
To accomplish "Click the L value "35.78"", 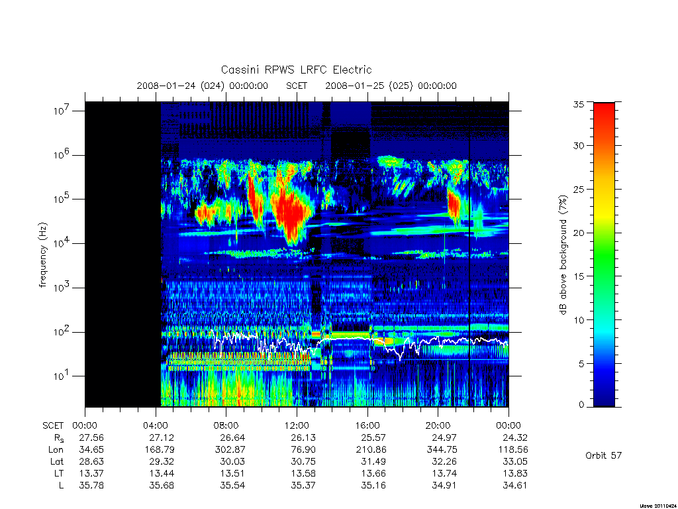I will click(91, 486).
